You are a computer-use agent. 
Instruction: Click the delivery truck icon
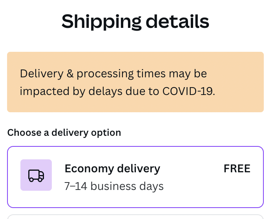click(x=36, y=175)
